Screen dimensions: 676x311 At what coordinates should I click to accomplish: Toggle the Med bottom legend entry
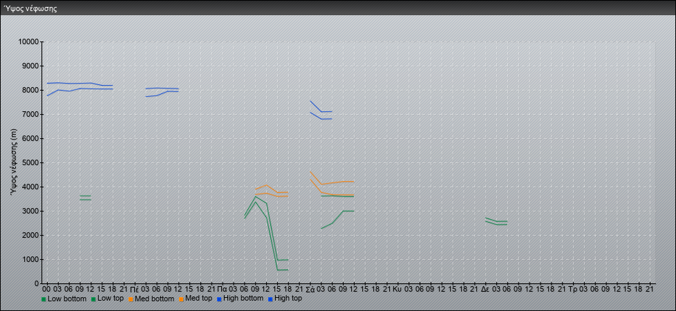click(151, 299)
